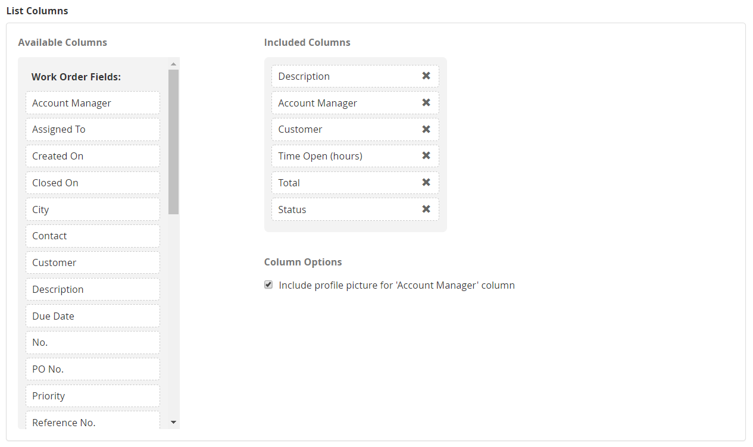
Task: Click Total item in Included Columns
Action: (x=355, y=183)
